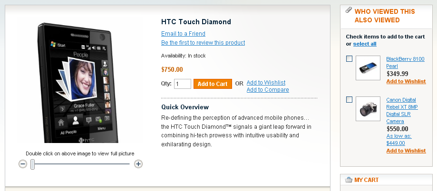Image resolution: width=437 pixels, height=191 pixels.
Task: Click the As low as $449.00 link
Action: pos(399,140)
